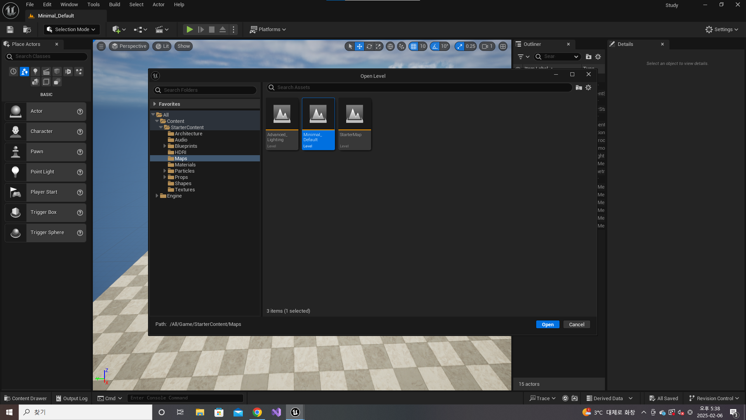Screen dimensions: 746x420
Task: Open the Cinematics clapperboard dropdown
Action: 162,30
